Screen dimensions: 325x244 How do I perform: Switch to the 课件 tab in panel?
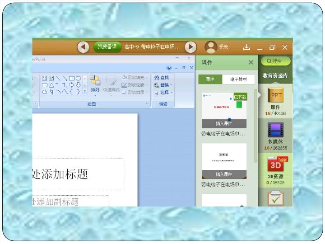(x=210, y=80)
